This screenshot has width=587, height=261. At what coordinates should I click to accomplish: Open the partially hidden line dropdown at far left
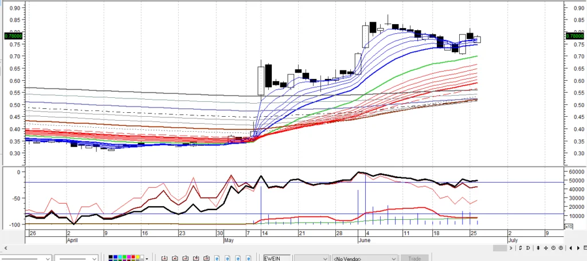coord(48,259)
